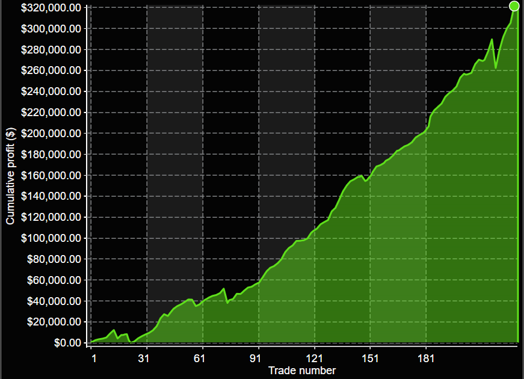This screenshot has width=524, height=379.
Task: Click the $180,000.00 axis label
Action: click(x=51, y=155)
